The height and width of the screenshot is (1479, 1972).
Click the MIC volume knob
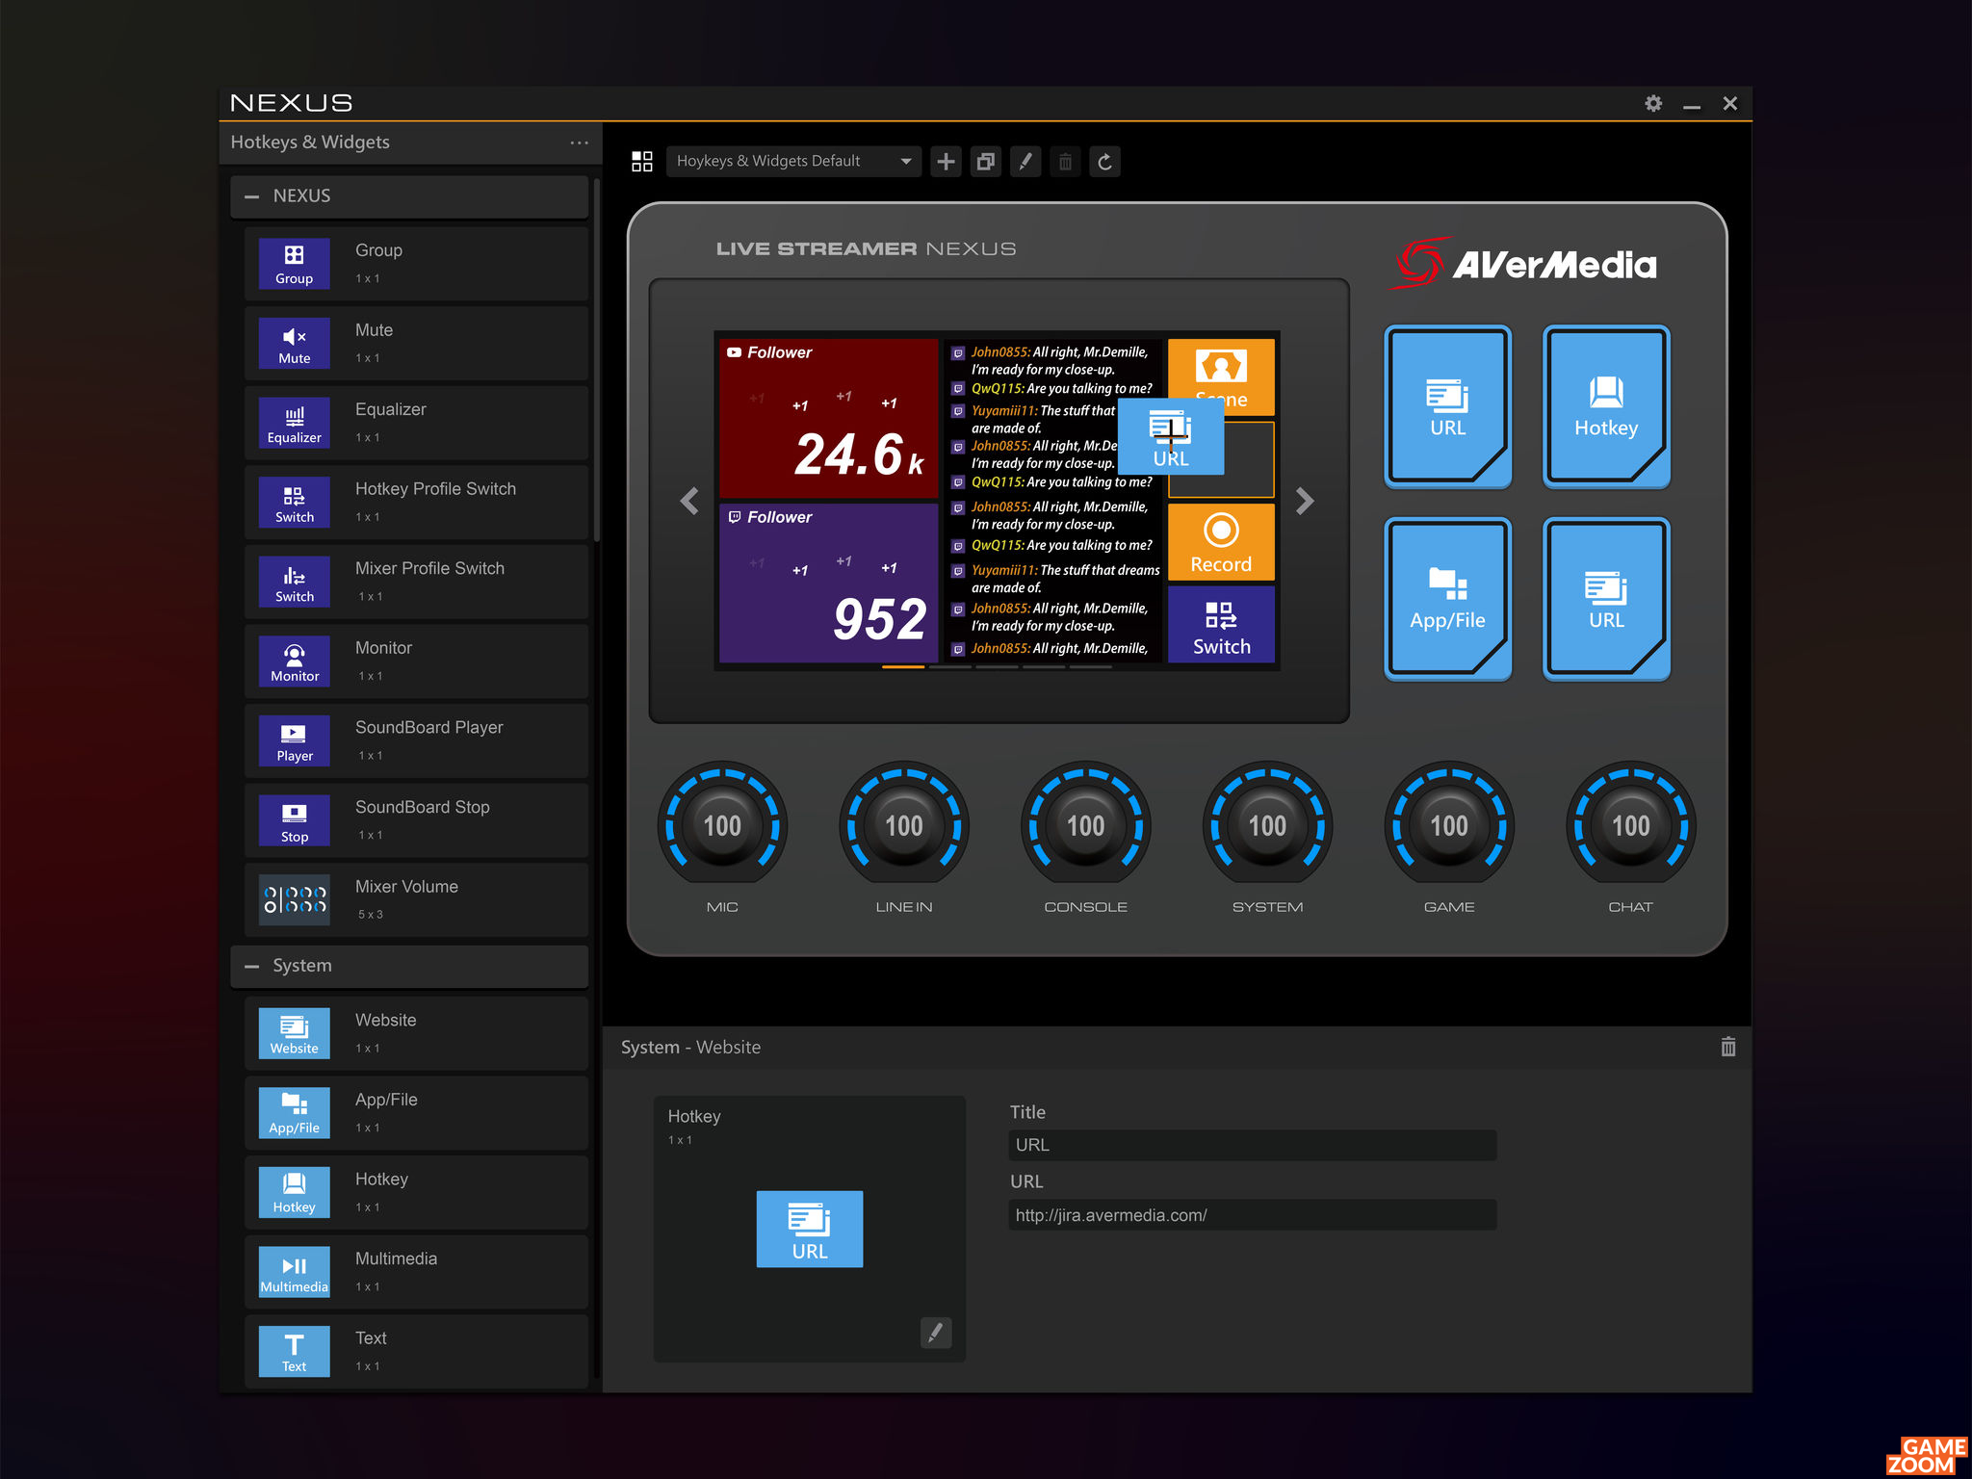click(722, 825)
